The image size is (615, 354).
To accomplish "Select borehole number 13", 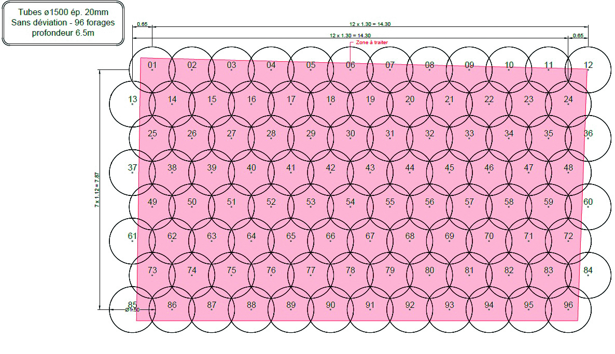I will 133,99.
